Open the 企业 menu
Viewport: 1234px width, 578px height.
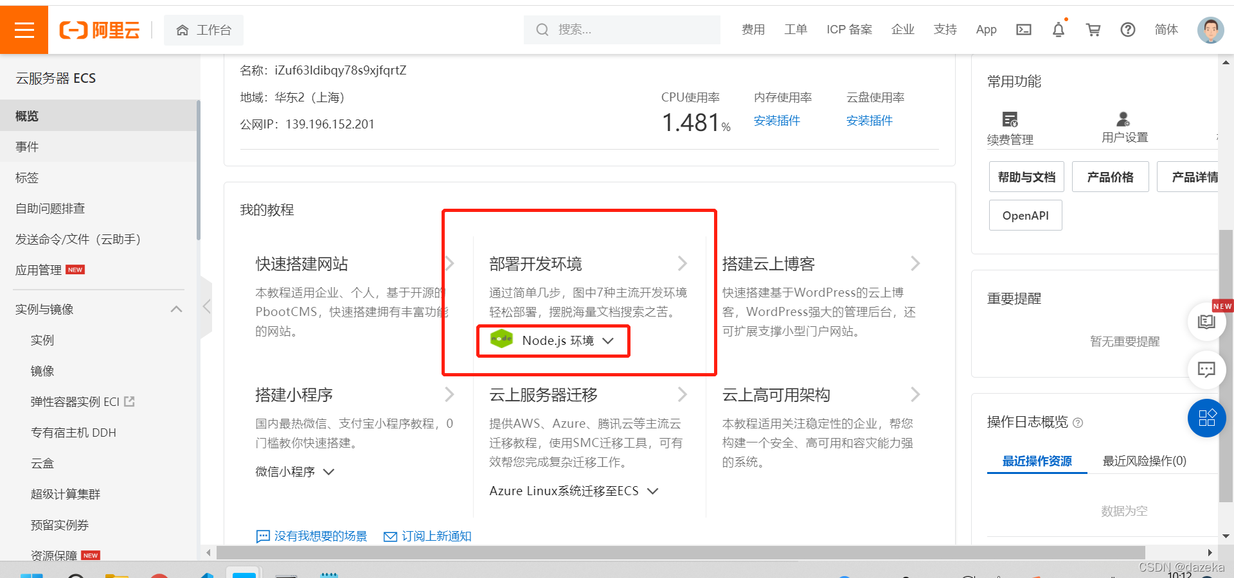point(903,30)
